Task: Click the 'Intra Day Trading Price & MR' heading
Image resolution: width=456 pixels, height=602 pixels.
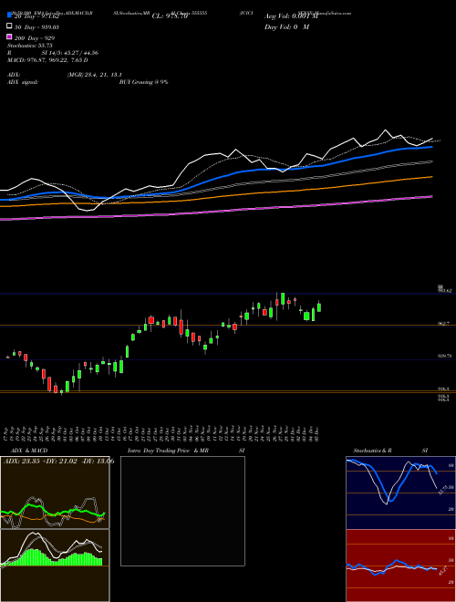Action: [x=168, y=451]
